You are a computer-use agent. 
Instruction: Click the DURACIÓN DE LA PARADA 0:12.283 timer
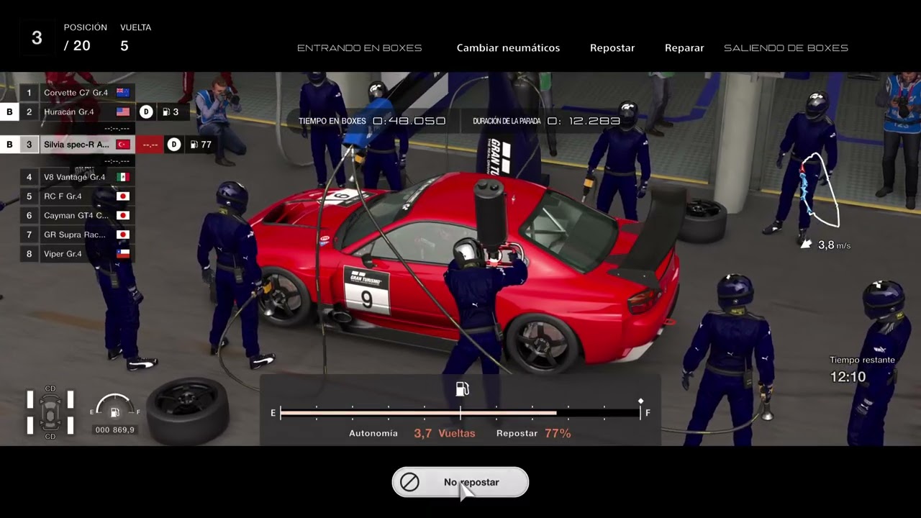click(546, 121)
